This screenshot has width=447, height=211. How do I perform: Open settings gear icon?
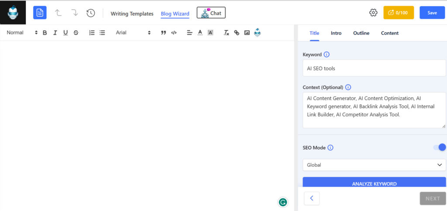click(373, 13)
